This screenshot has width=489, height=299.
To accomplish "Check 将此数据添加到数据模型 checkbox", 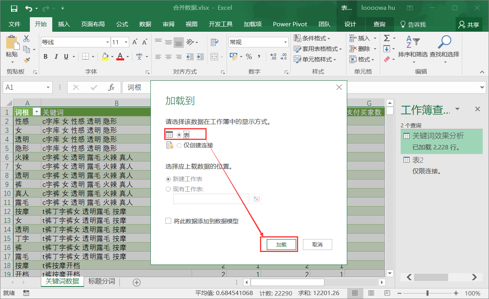I will 168,221.
